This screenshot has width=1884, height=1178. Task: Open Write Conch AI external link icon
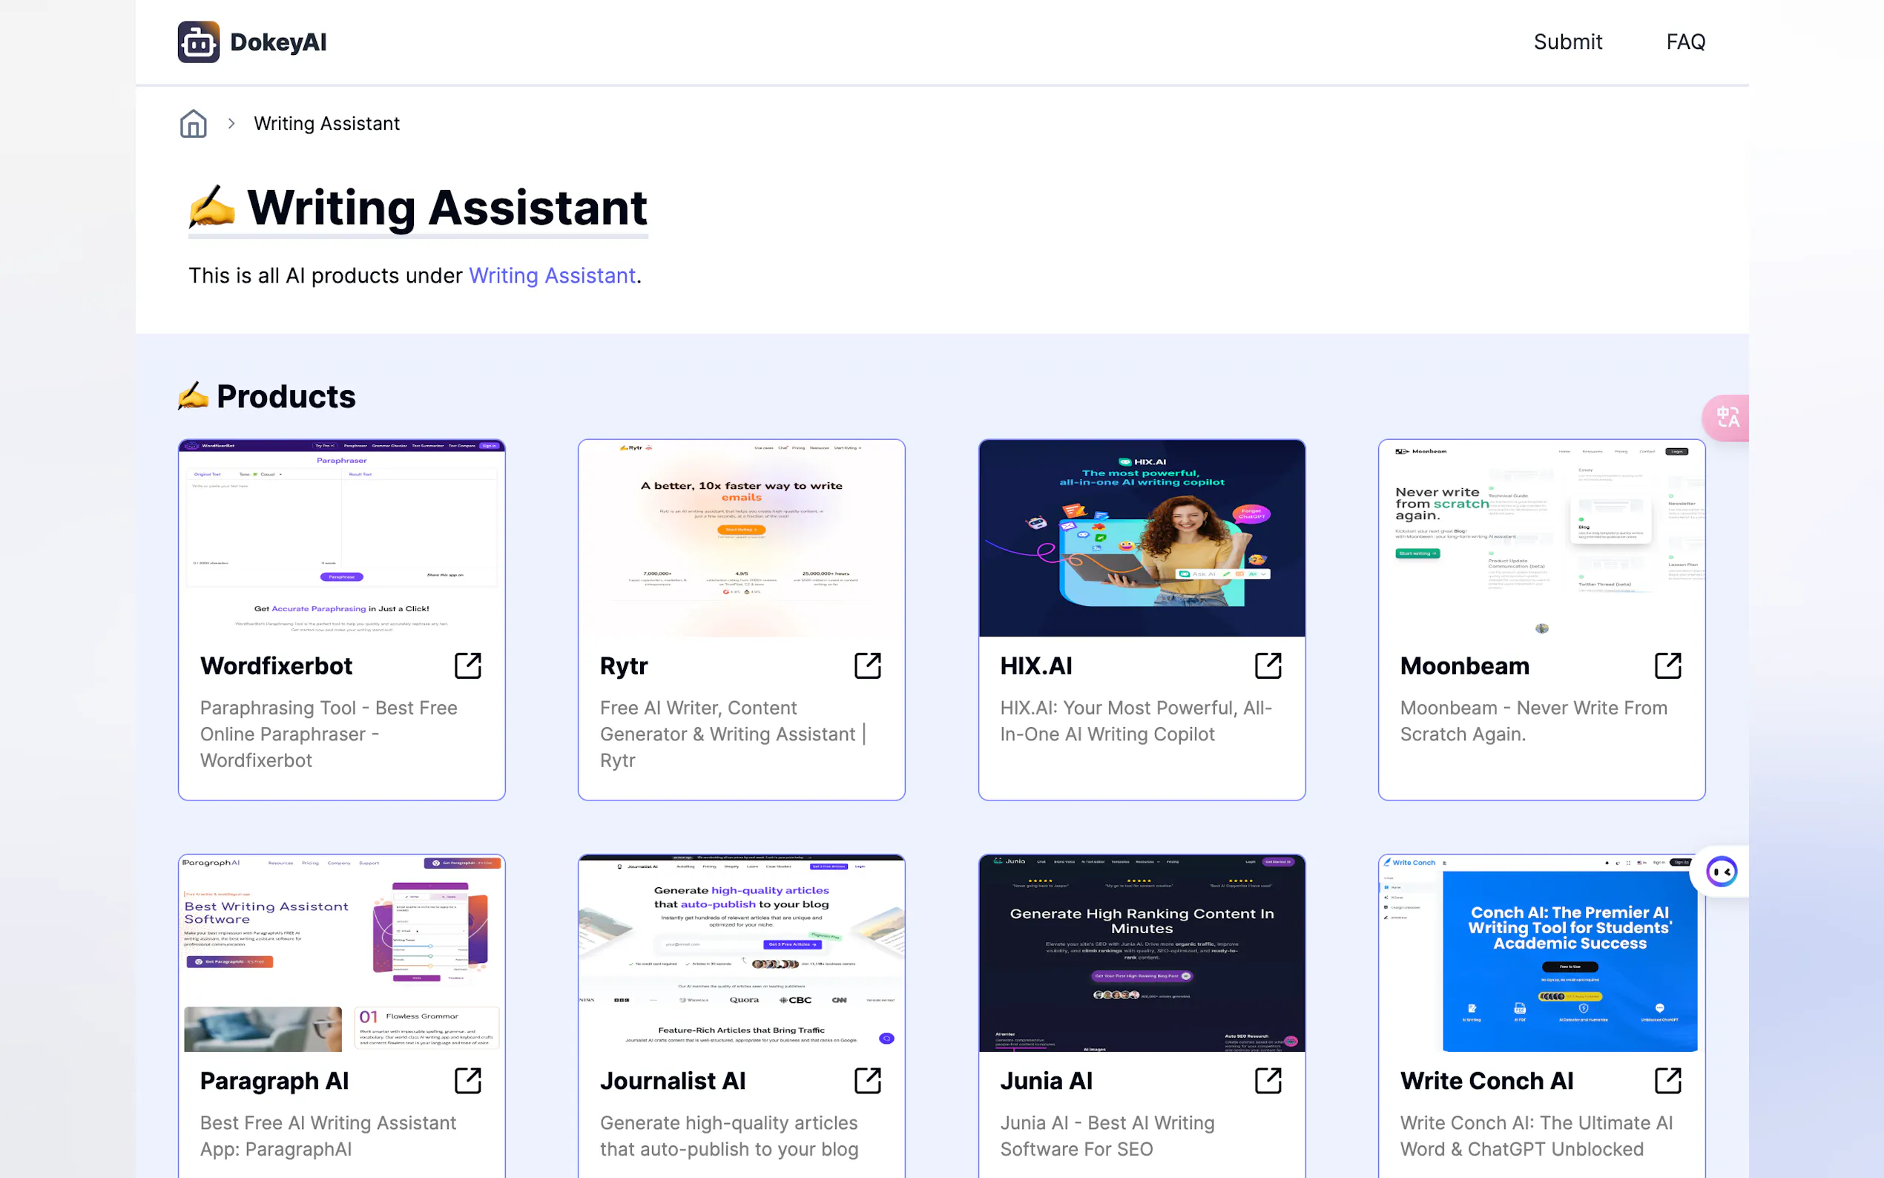pyautogui.click(x=1667, y=1081)
